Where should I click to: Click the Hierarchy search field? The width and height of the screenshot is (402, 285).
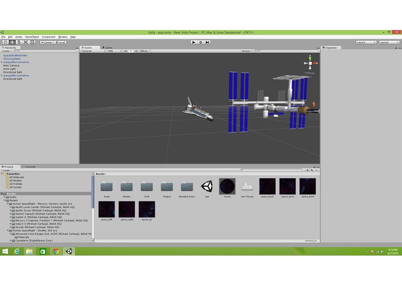pyautogui.click(x=45, y=51)
